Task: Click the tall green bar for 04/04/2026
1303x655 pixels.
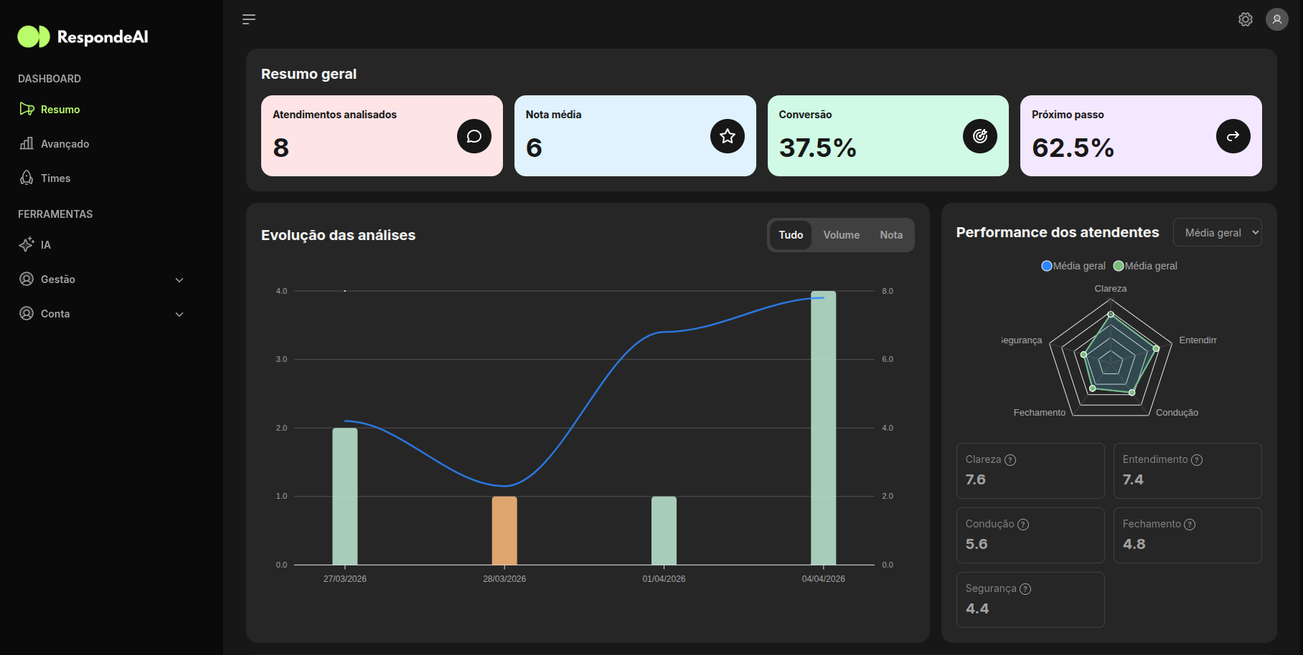Action: 823,430
